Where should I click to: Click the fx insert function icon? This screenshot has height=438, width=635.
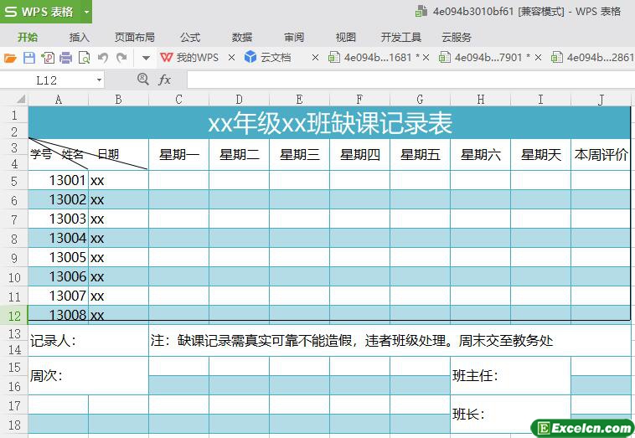coord(165,80)
